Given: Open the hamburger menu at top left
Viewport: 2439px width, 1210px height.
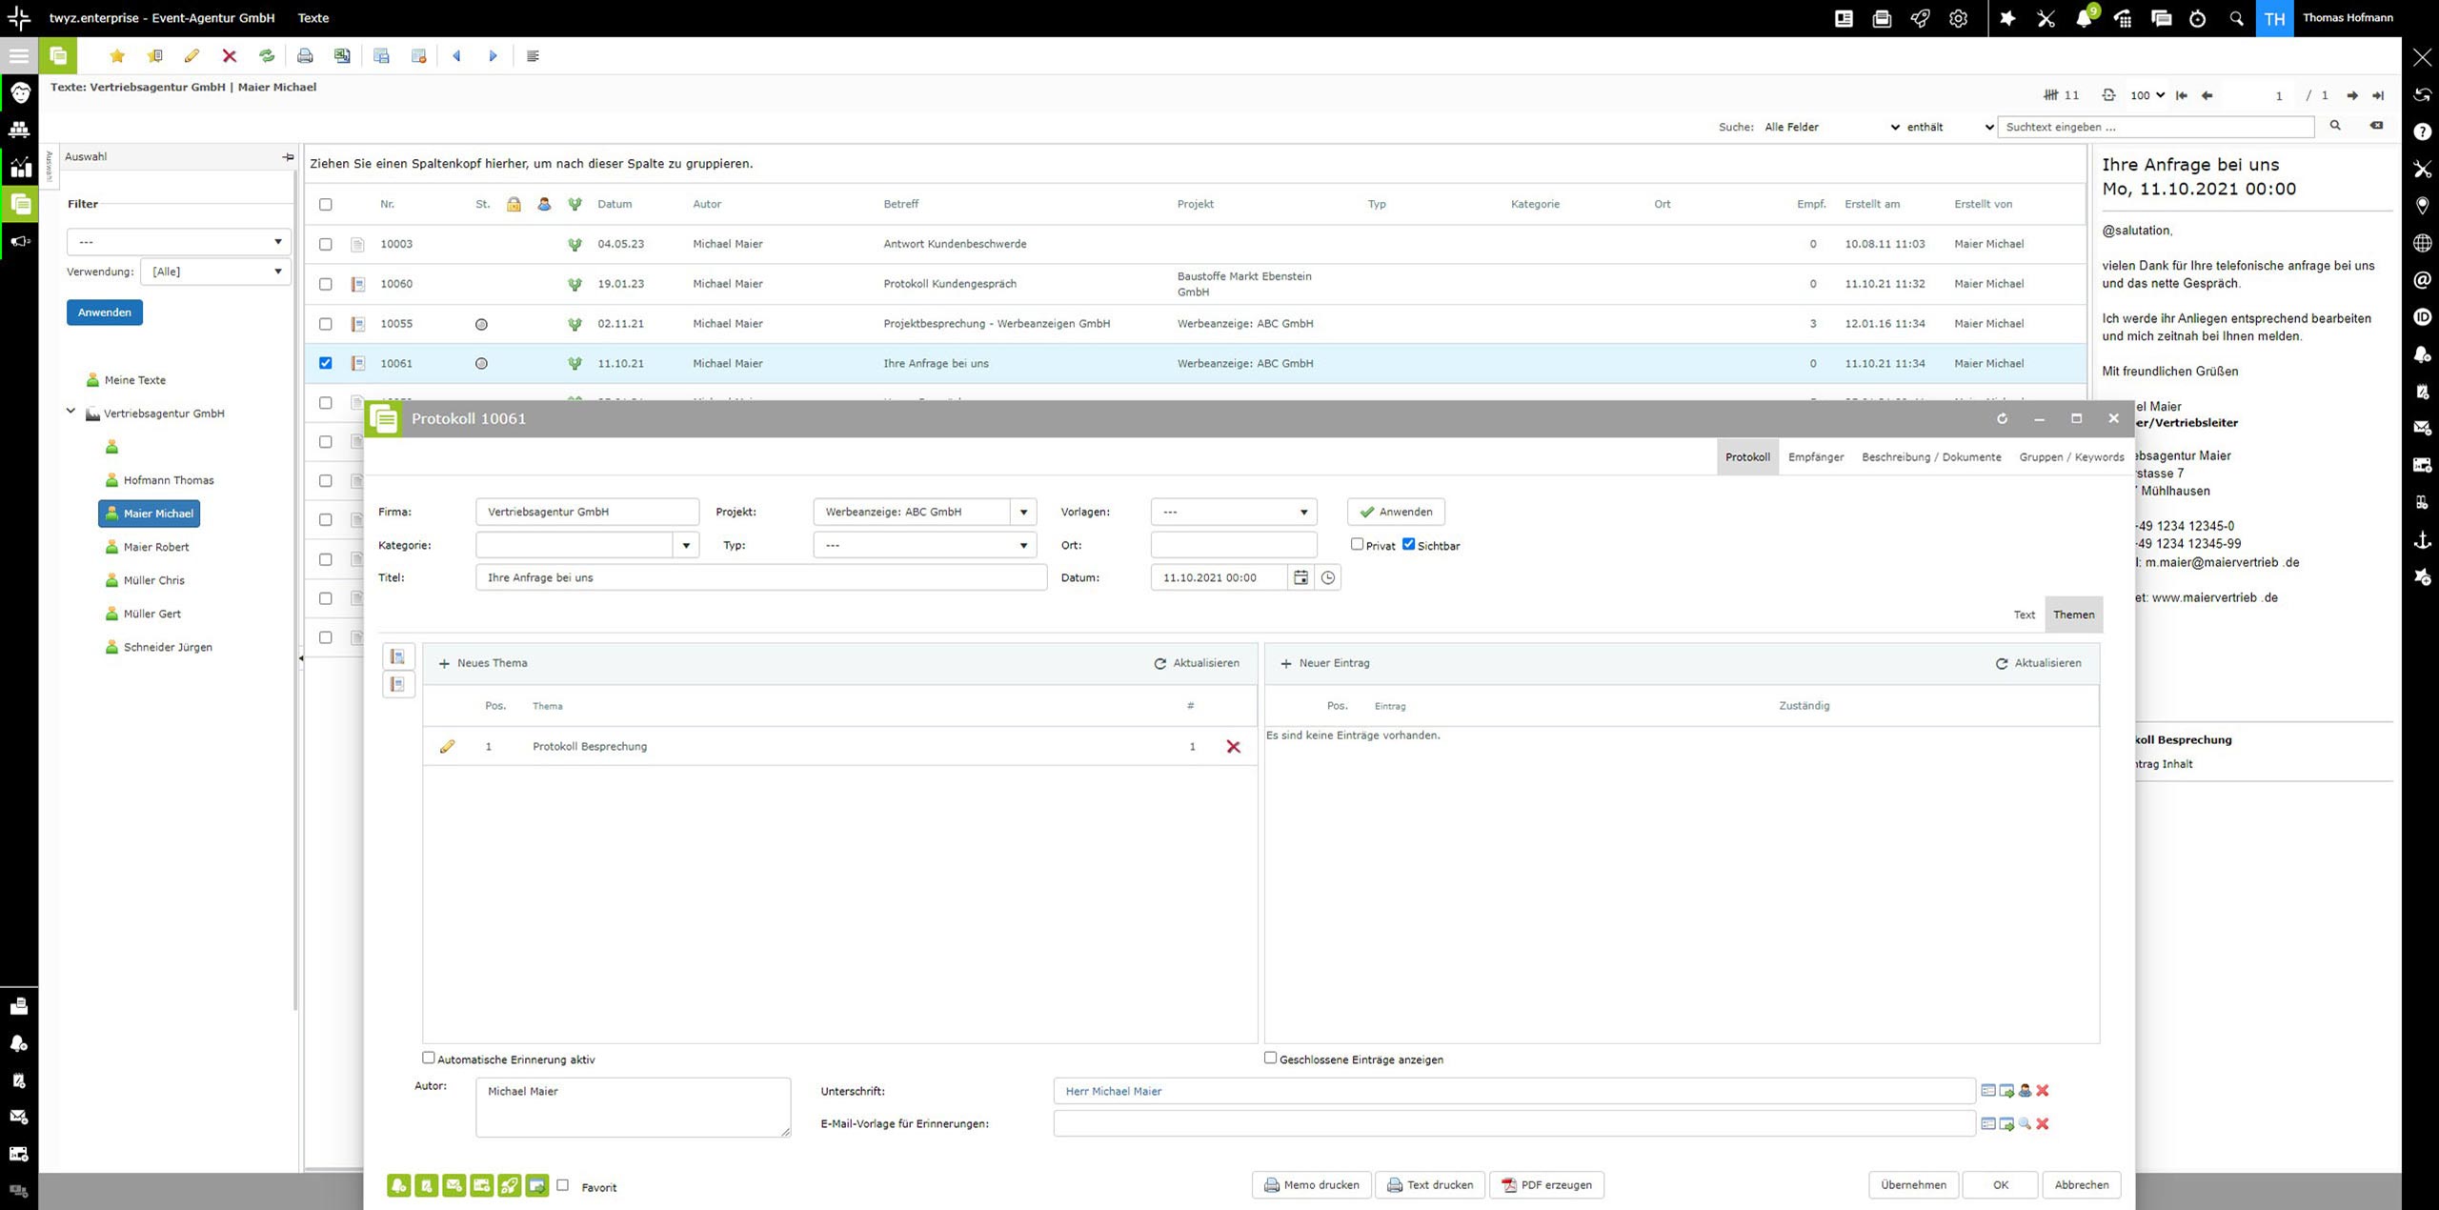Looking at the screenshot, I should pyautogui.click(x=19, y=56).
